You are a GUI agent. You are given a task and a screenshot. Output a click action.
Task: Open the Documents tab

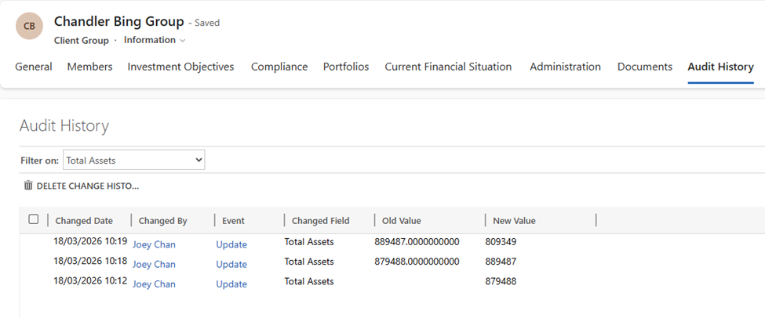(644, 67)
